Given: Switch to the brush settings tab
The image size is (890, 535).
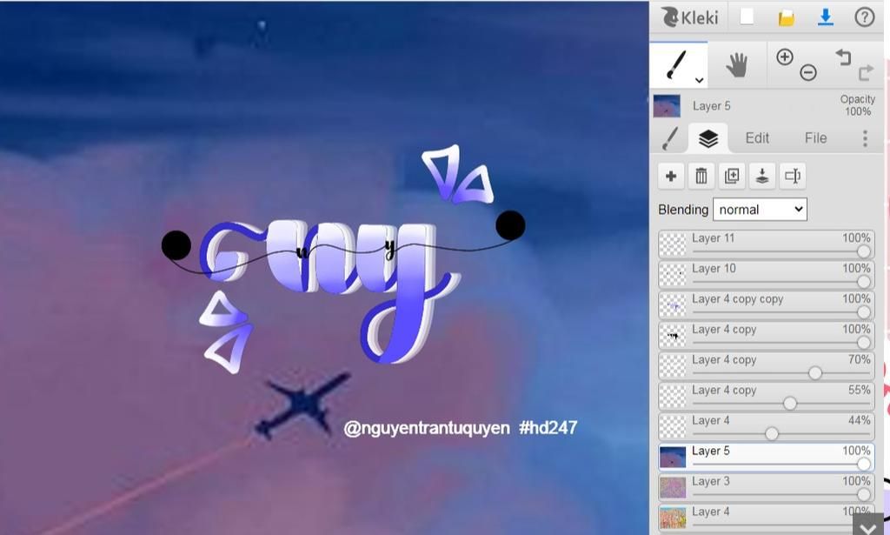Looking at the screenshot, I should pos(670,138).
